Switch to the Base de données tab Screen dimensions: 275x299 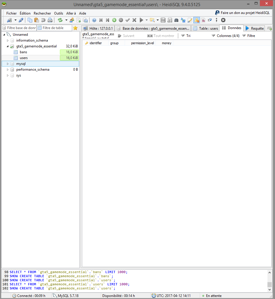[x=153, y=29]
